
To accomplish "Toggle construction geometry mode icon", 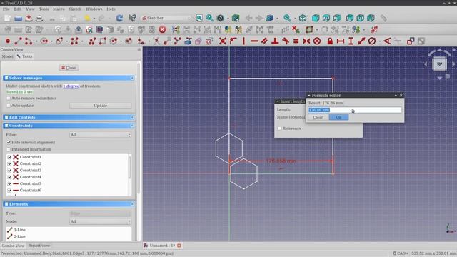I will click(209, 41).
